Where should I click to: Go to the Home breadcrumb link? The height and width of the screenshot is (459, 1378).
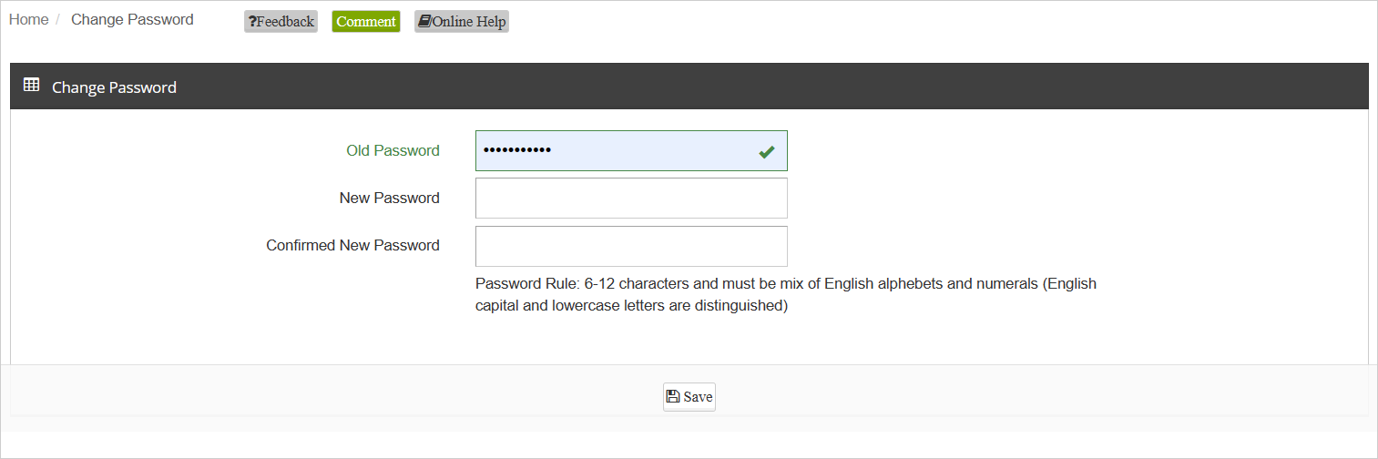point(28,20)
